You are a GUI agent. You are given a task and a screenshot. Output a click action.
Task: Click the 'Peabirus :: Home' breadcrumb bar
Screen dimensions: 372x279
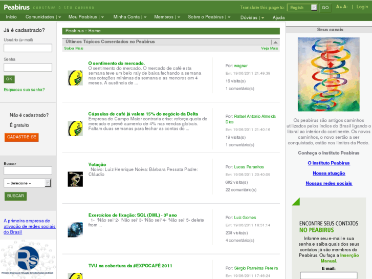171,31
